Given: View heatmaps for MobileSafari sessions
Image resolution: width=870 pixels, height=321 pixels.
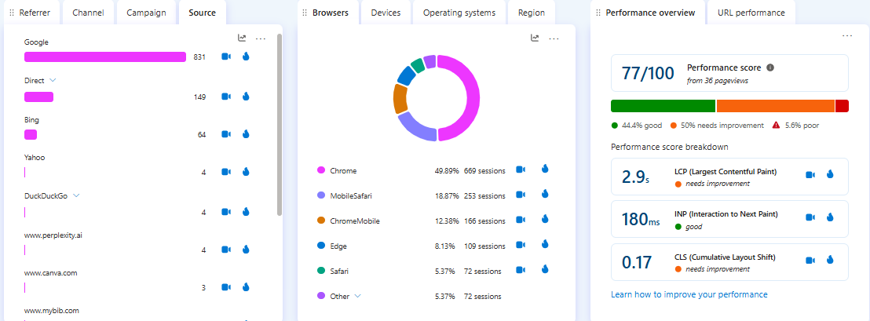Looking at the screenshot, I should coord(545,195).
